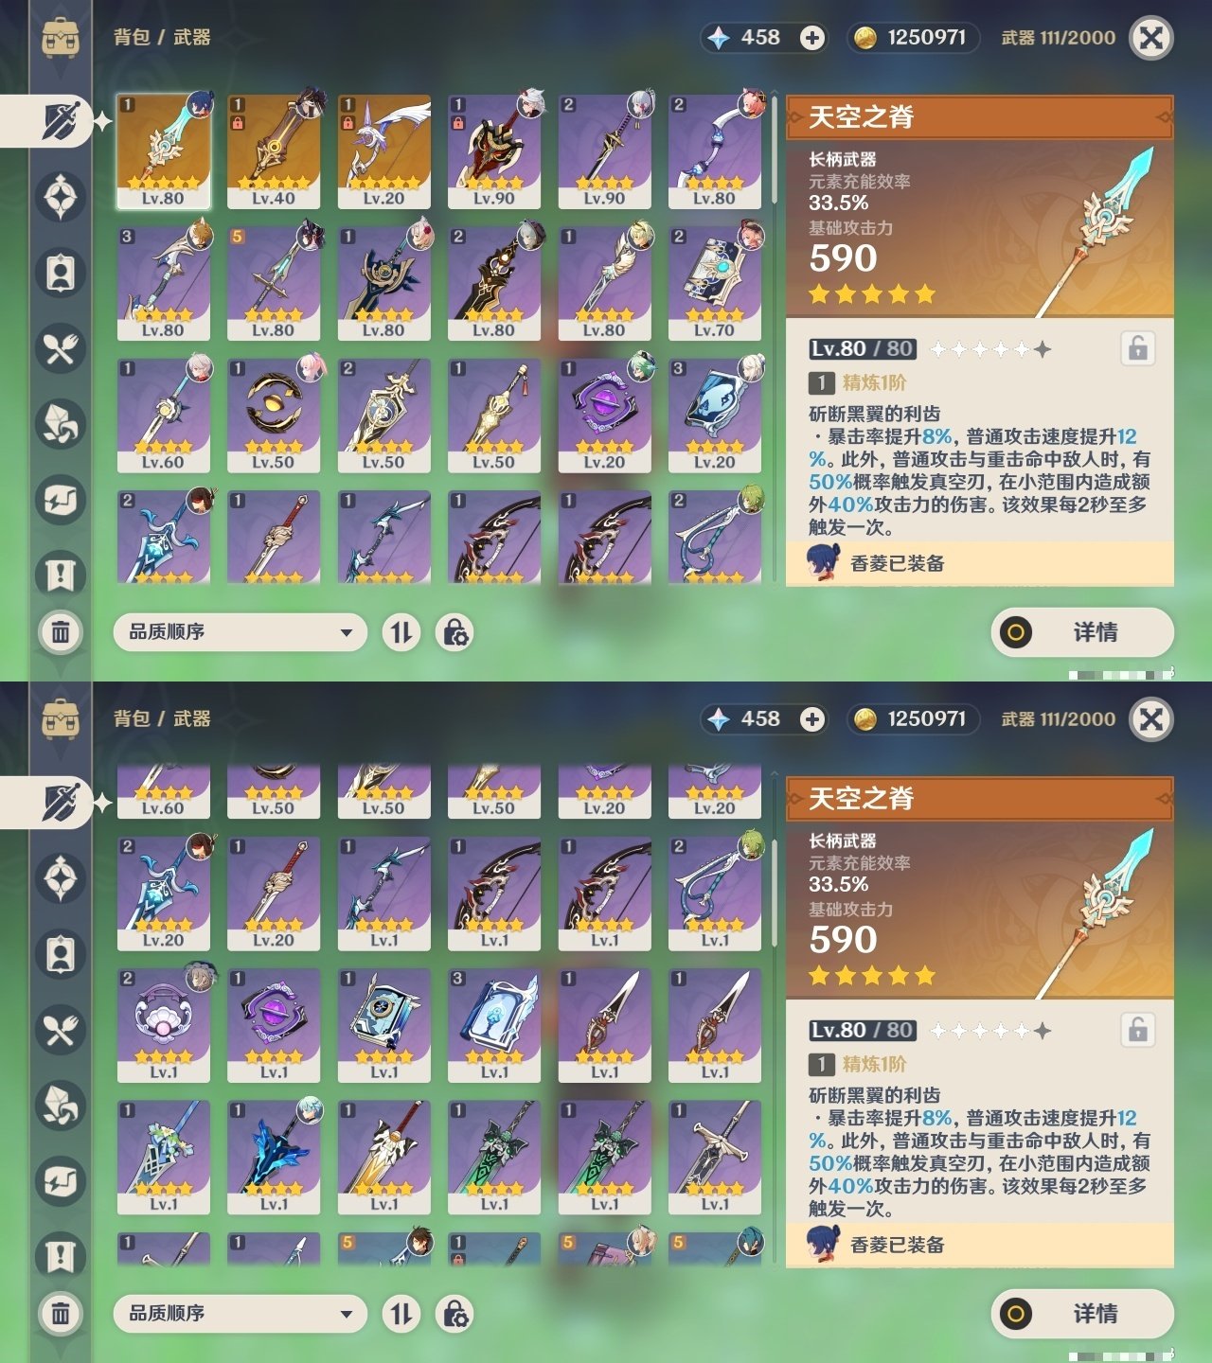Toggle ascending/descending sort arrows in lower screenshot
This screenshot has height=1363, width=1212.
pyautogui.click(x=401, y=1314)
